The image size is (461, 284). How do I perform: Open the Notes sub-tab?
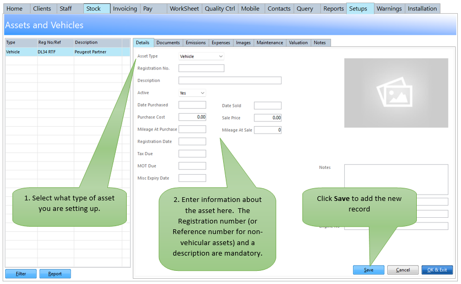(x=320, y=43)
